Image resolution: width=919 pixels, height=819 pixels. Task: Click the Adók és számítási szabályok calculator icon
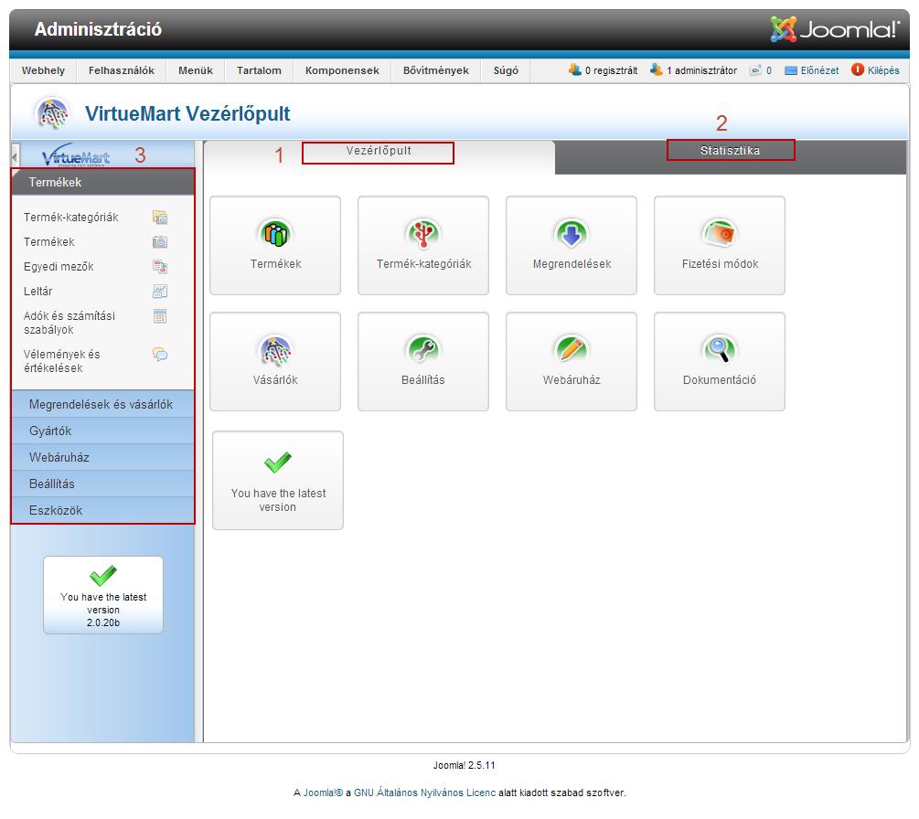pos(160,316)
